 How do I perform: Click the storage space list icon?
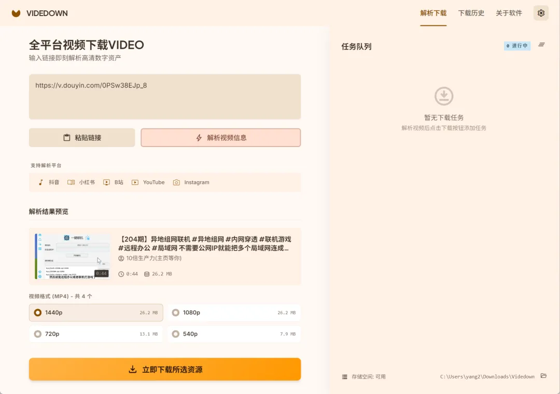click(x=345, y=376)
